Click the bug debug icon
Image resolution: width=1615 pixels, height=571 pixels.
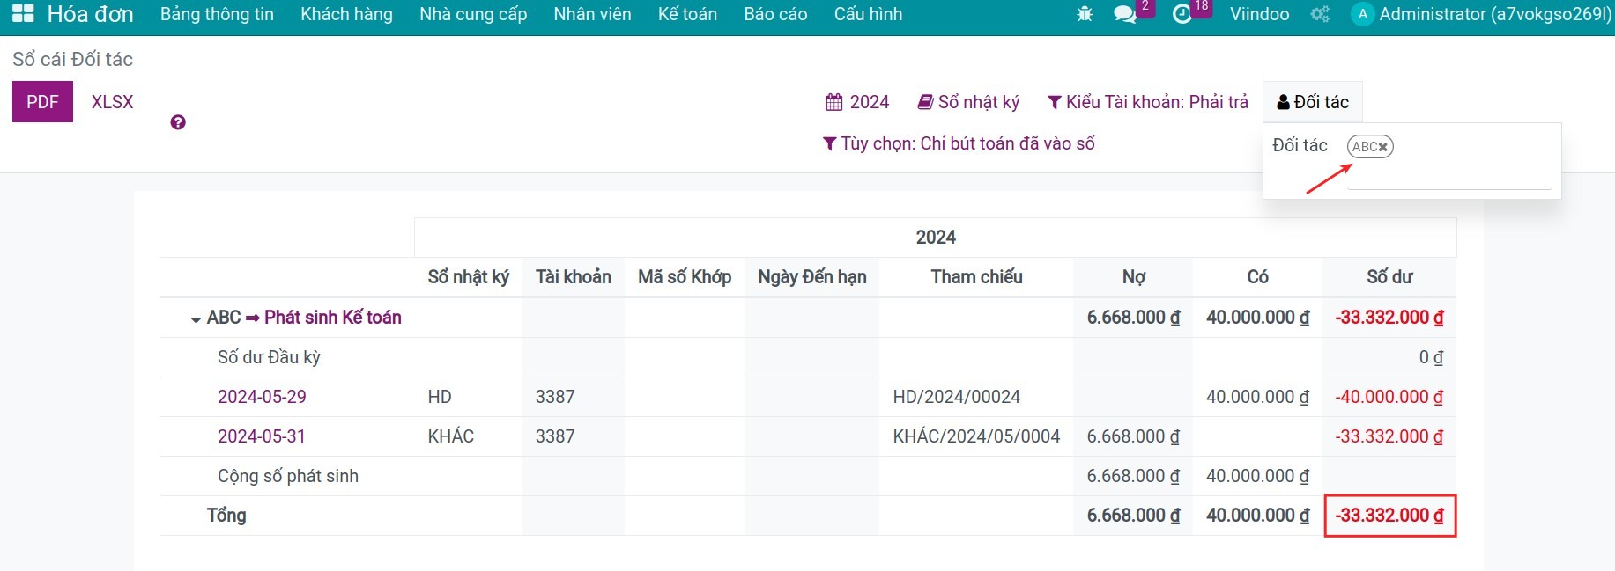(x=1085, y=14)
